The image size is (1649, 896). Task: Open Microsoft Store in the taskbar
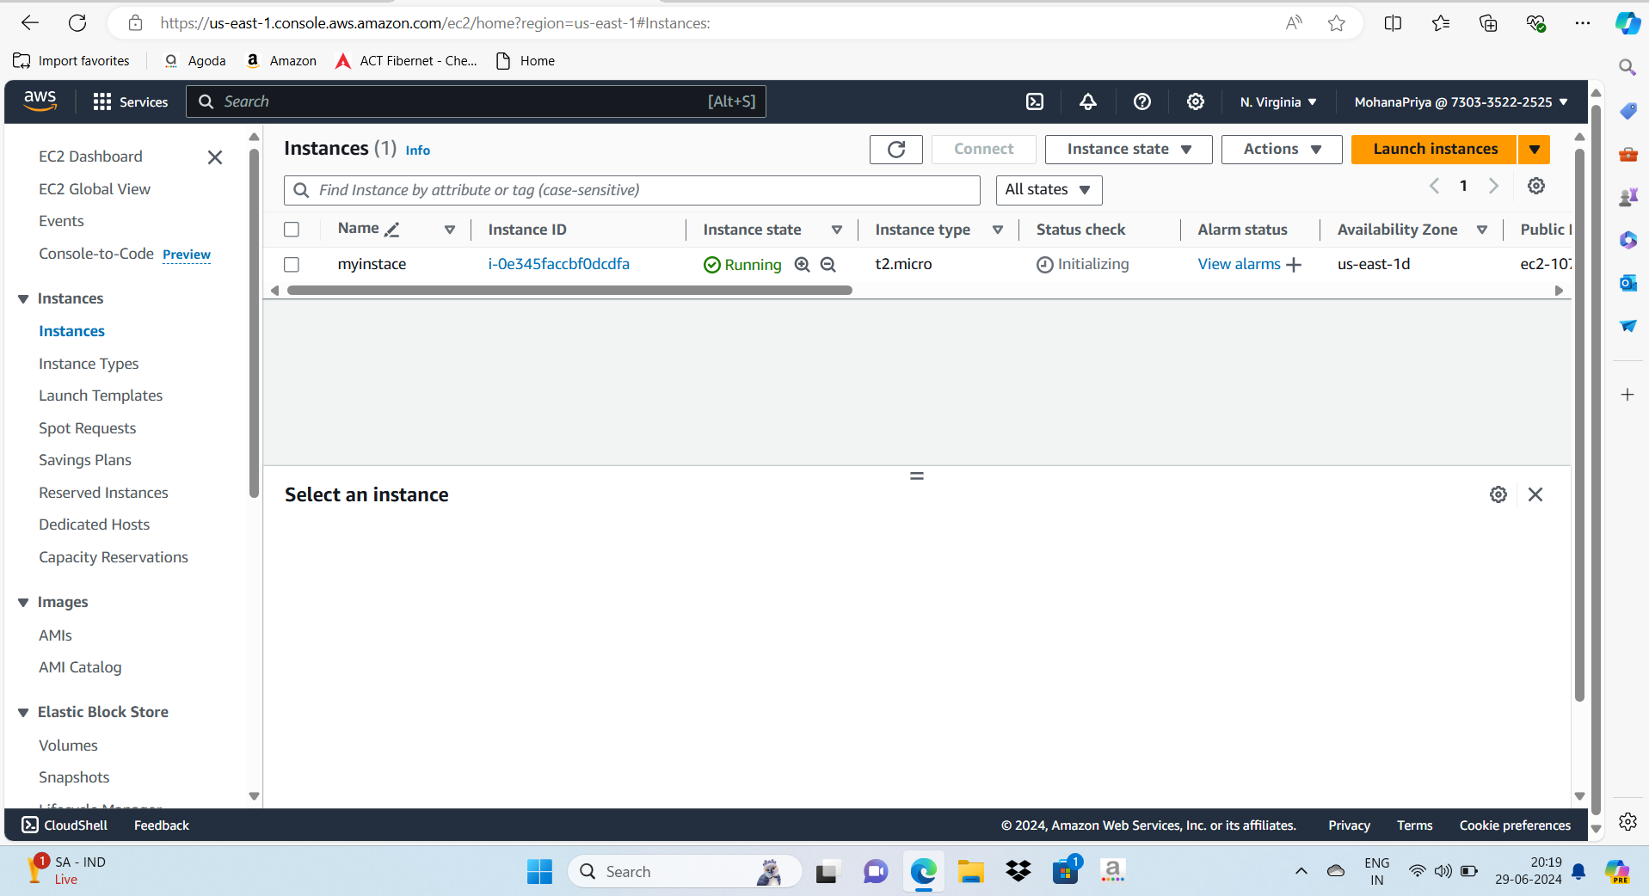coord(1066,872)
